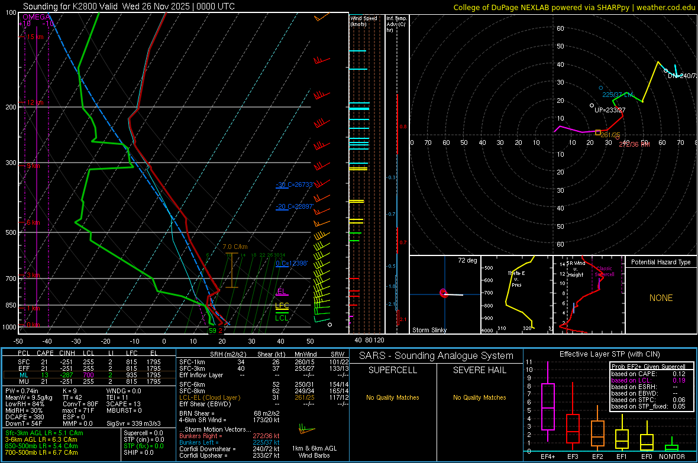698x463 pixels.
Task: Click the 'based on CAPE:' legend row
Action: click(648, 374)
